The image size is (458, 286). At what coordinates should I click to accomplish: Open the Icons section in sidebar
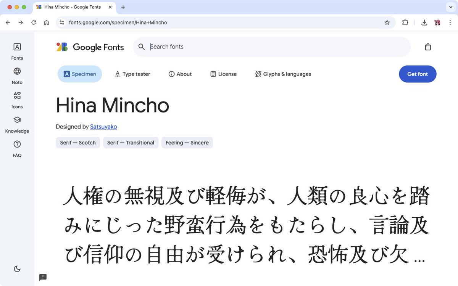[17, 100]
